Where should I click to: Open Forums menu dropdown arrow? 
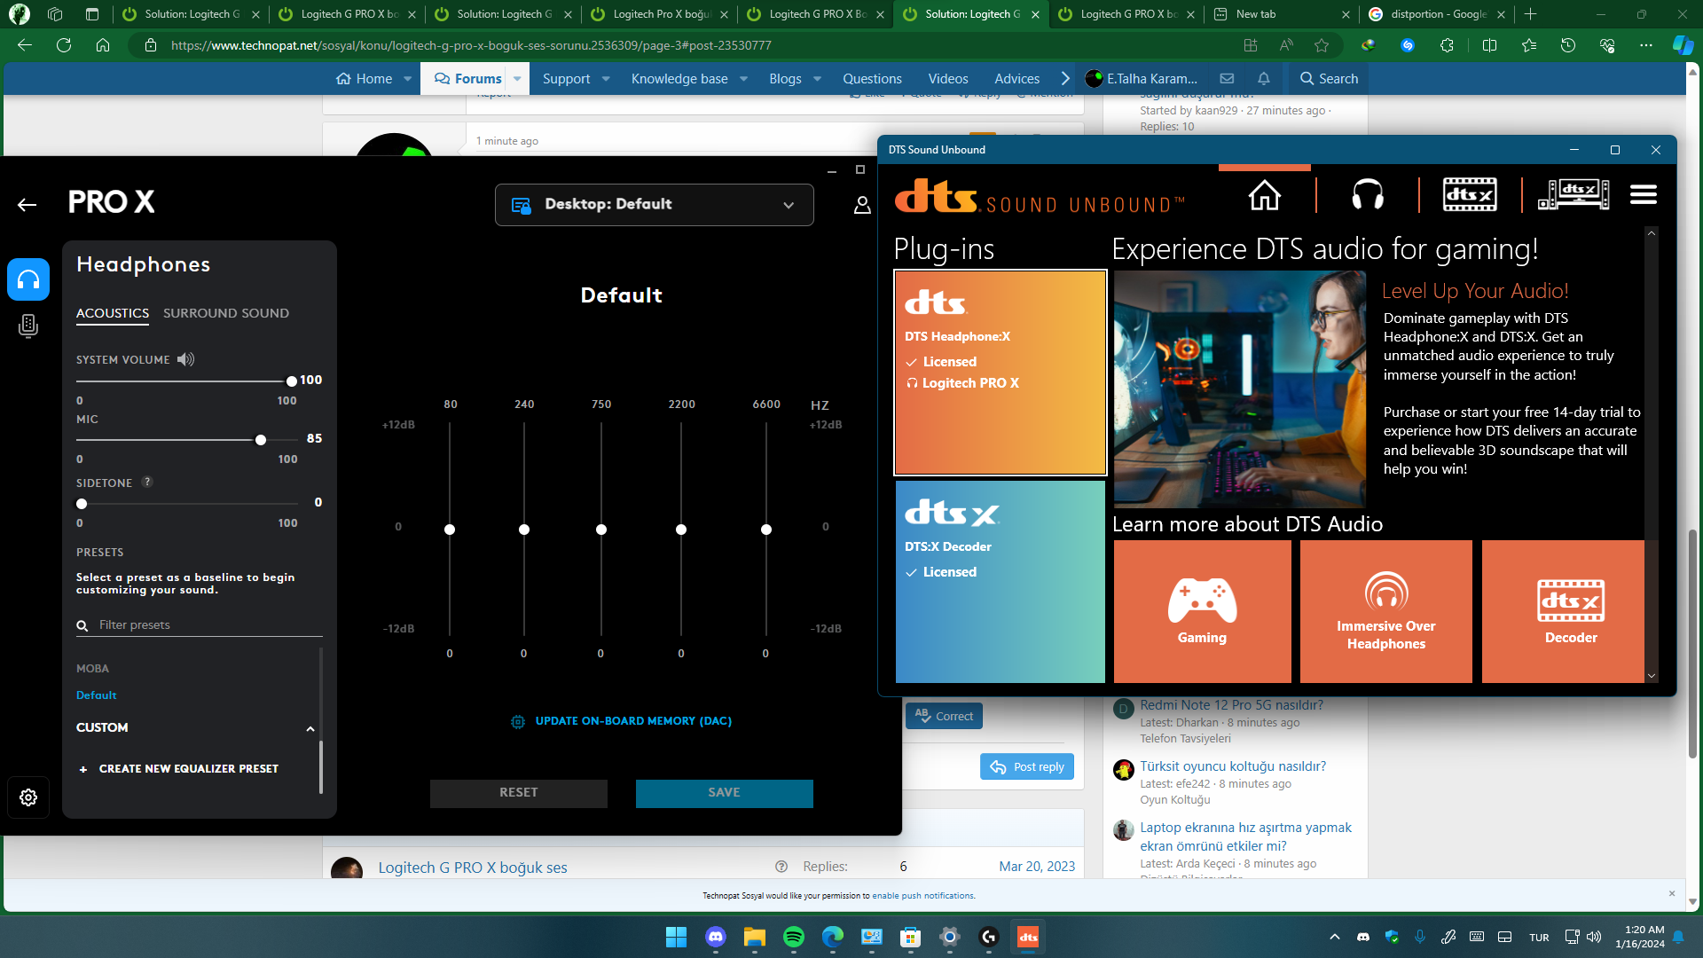click(518, 79)
